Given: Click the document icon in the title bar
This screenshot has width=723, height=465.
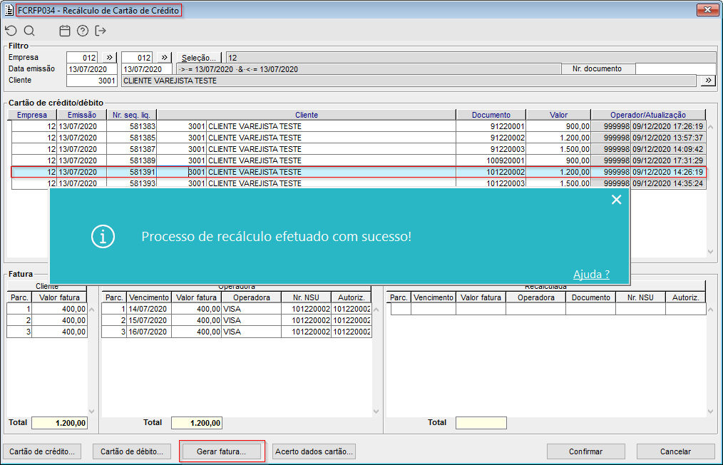Looking at the screenshot, I should [9, 10].
